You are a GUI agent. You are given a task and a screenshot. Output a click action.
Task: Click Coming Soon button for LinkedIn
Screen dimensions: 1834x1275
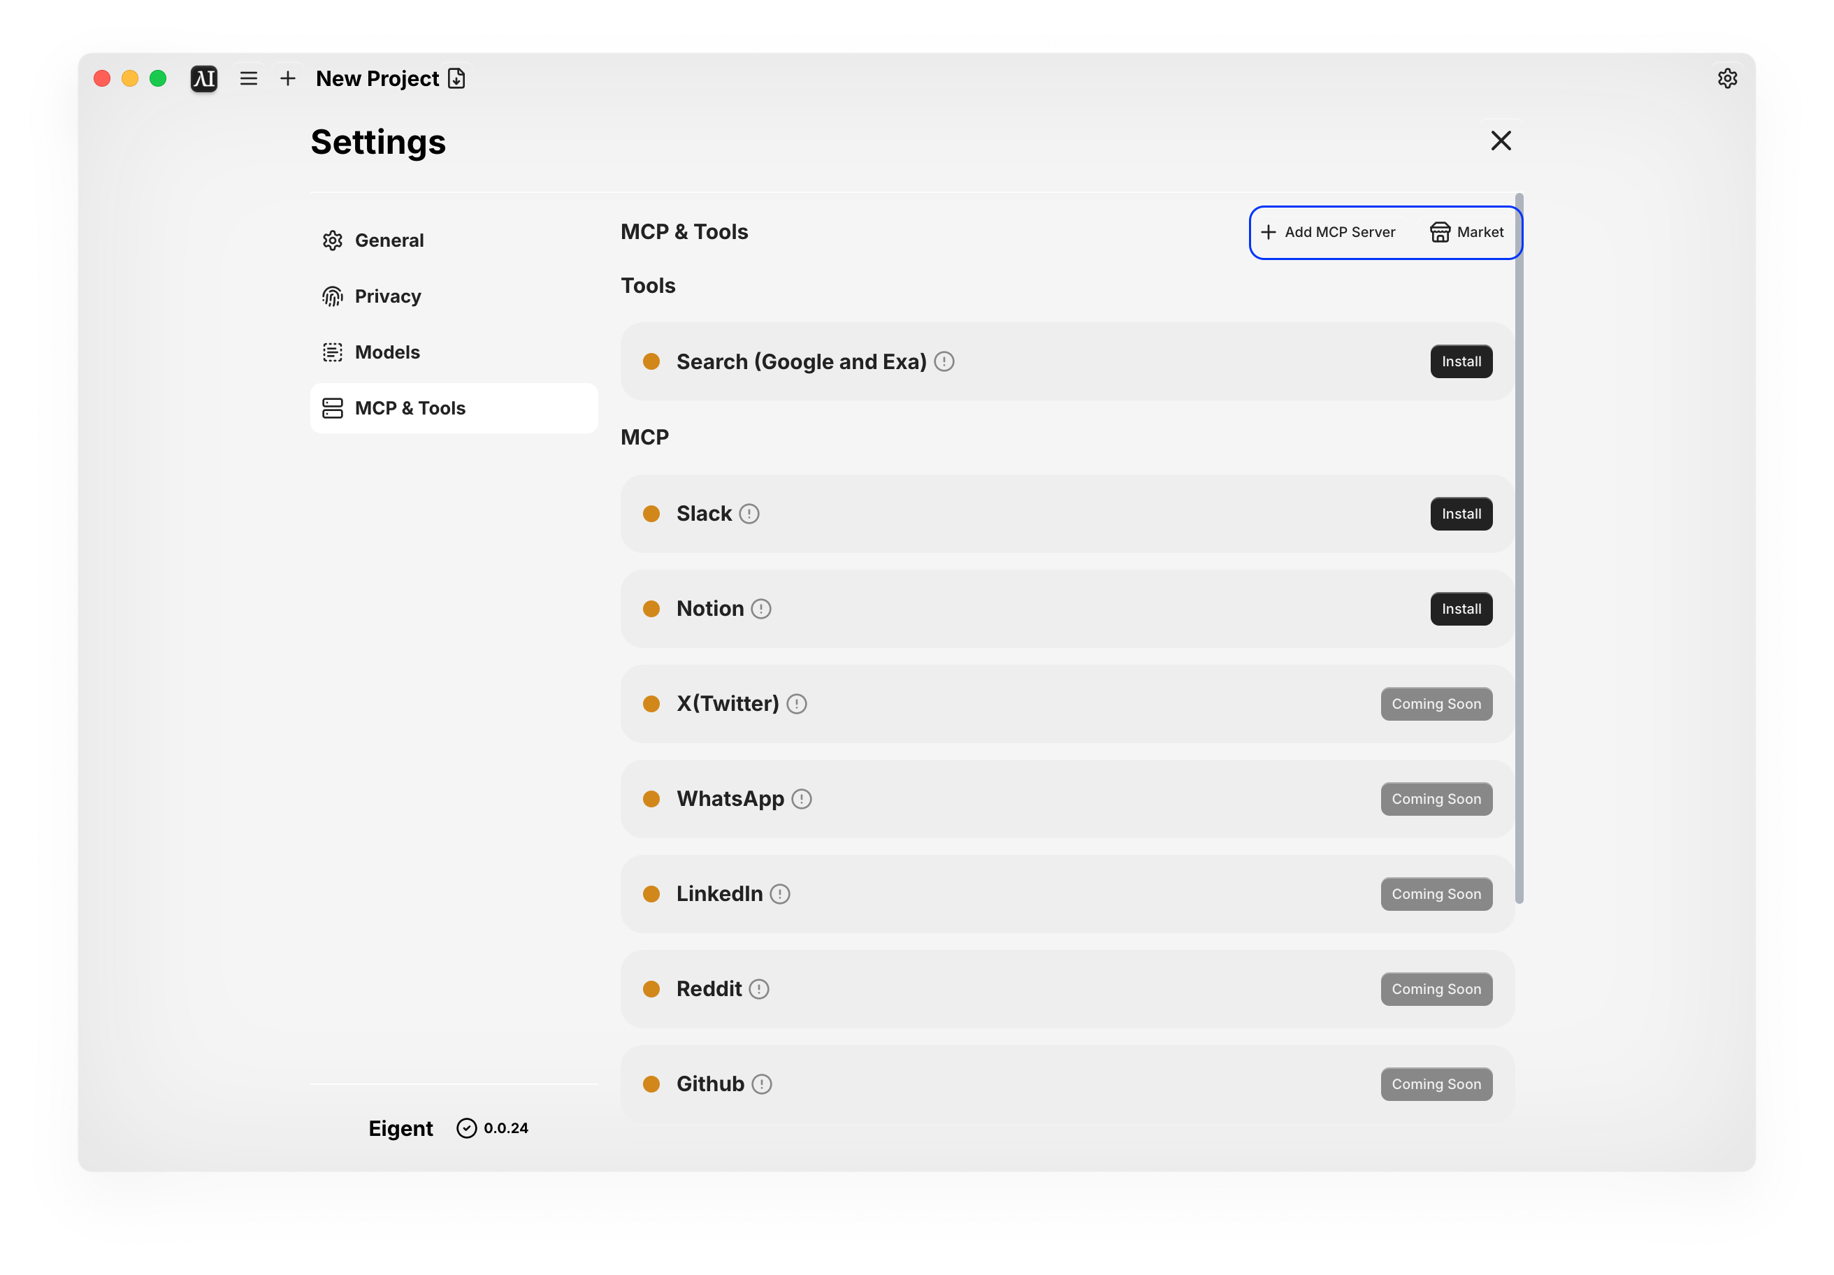pos(1436,894)
